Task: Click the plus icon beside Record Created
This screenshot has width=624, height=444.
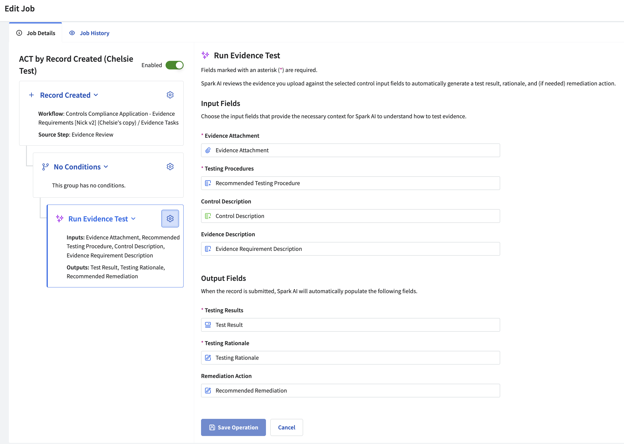Action: 31,95
